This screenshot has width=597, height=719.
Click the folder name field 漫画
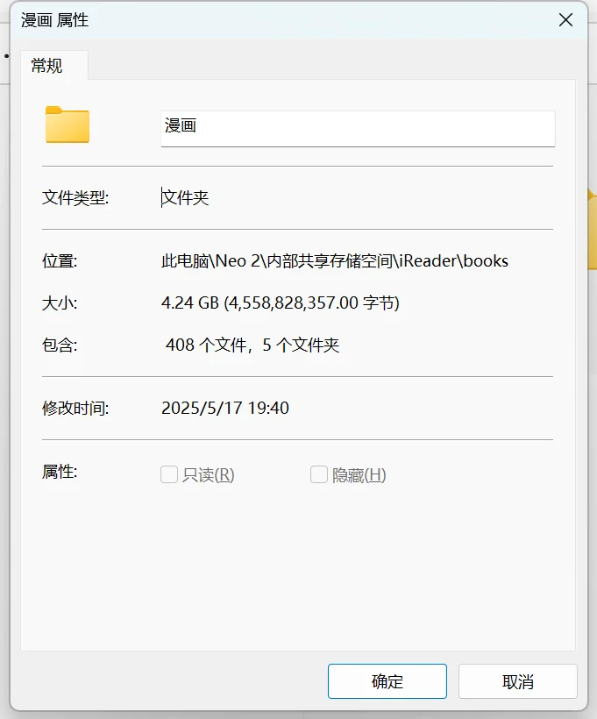click(358, 128)
